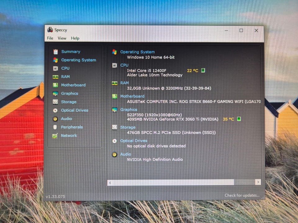Click the Operating System Windows flag sidebar icon
This screenshot has width=298, height=223.
pyautogui.click(x=56, y=60)
